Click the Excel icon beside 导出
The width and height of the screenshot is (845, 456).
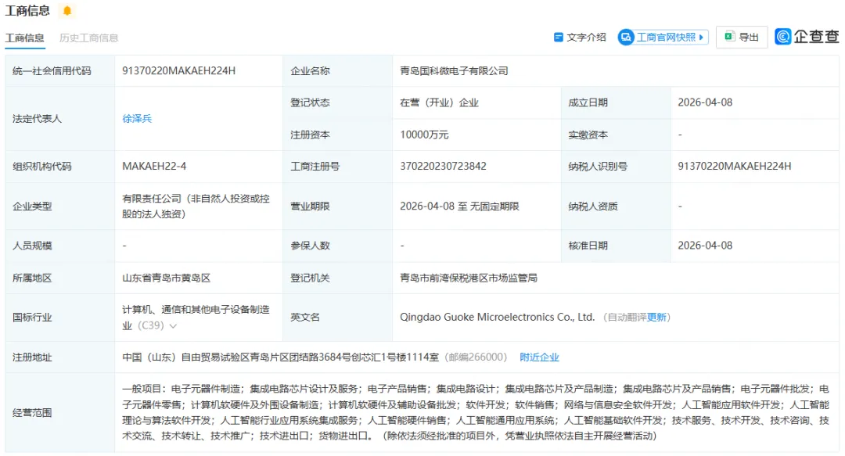729,37
